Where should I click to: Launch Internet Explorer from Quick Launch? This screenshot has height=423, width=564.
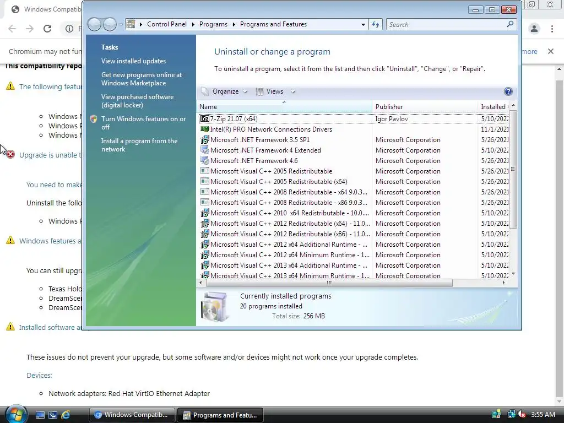coord(66,415)
